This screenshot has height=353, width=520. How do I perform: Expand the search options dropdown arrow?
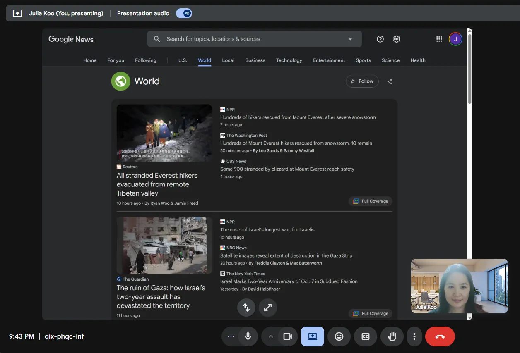click(350, 39)
